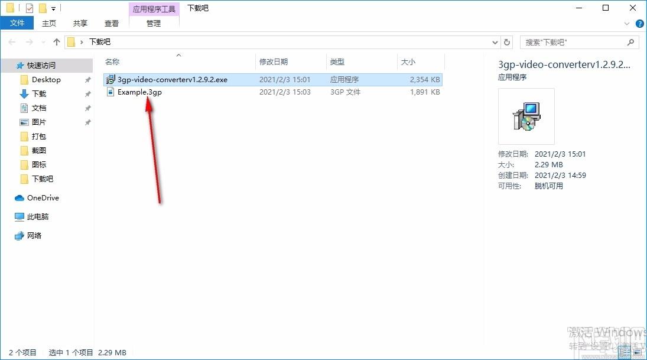Click the back navigation arrow
The width and height of the screenshot is (647, 360).
[x=12, y=42]
